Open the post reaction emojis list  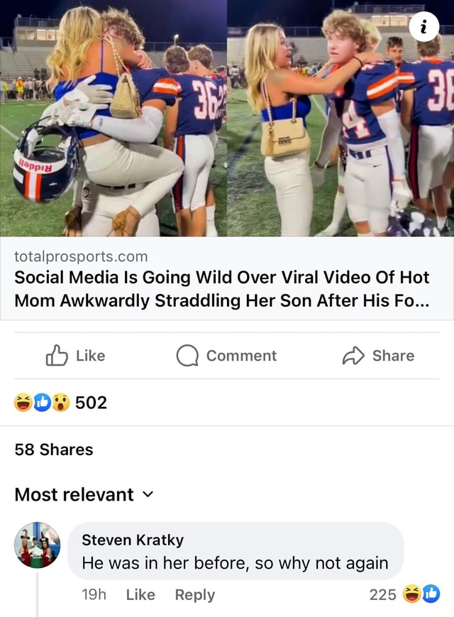tap(42, 403)
